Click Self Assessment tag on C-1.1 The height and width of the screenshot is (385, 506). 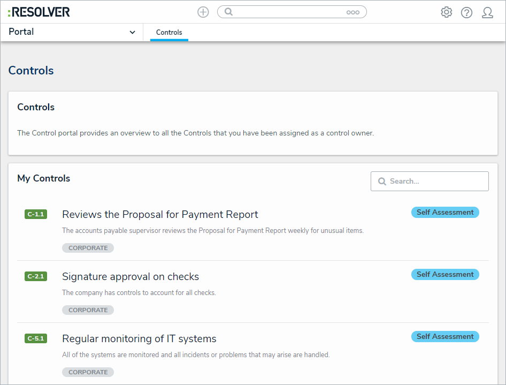click(445, 213)
